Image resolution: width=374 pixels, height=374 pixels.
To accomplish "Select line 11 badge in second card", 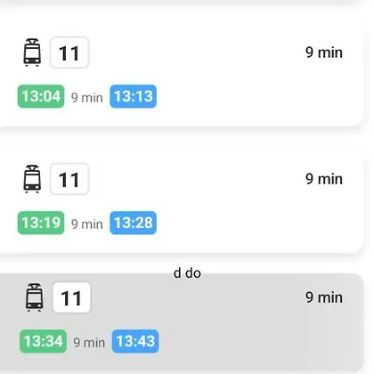I will [x=69, y=179].
